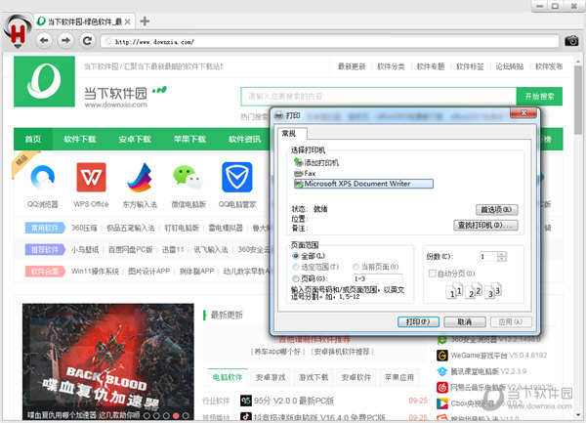Click the browser back arrow button
This screenshot has height=423, width=586.
[44, 40]
